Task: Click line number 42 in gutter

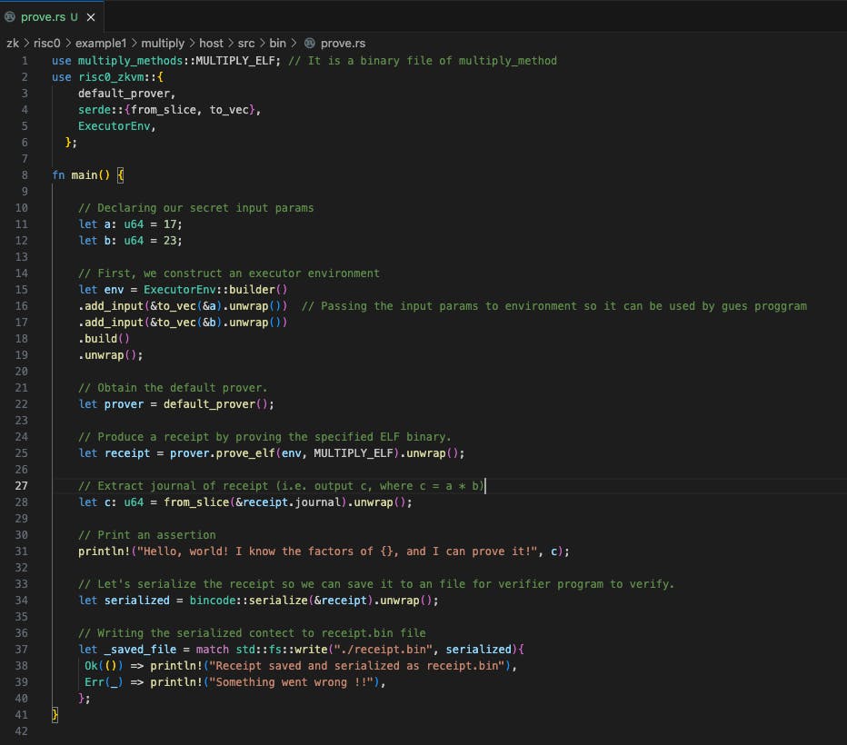Action: 21,731
